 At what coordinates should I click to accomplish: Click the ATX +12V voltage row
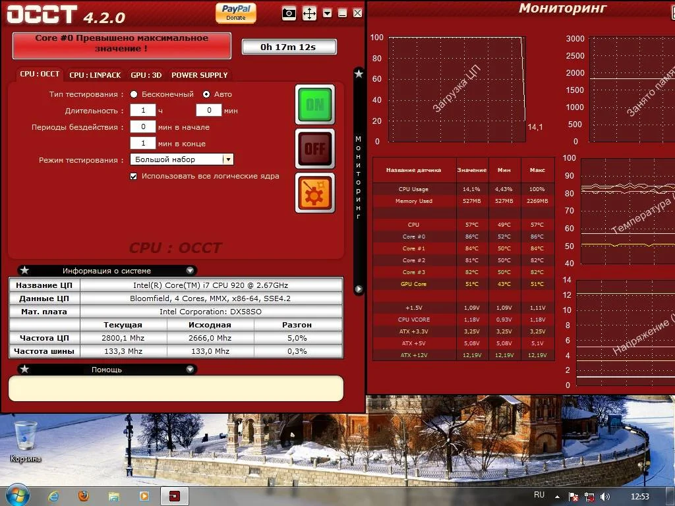pos(463,355)
